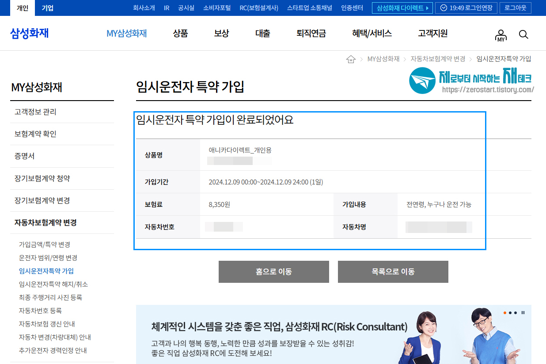Select the 전연령, 누구나 운전 가능 text
Viewport: 546px width, 364px height.
point(439,205)
